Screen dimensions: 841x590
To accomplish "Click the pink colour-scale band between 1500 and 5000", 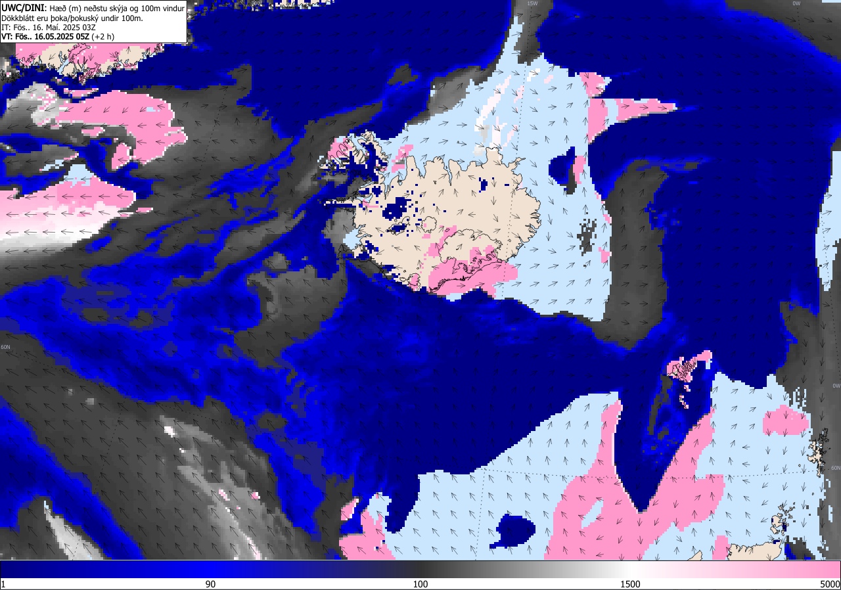I will click(x=736, y=569).
